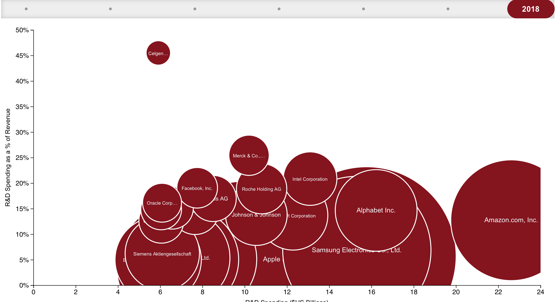Select the highlighted 2018 year button
This screenshot has height=302, width=557.
[531, 9]
